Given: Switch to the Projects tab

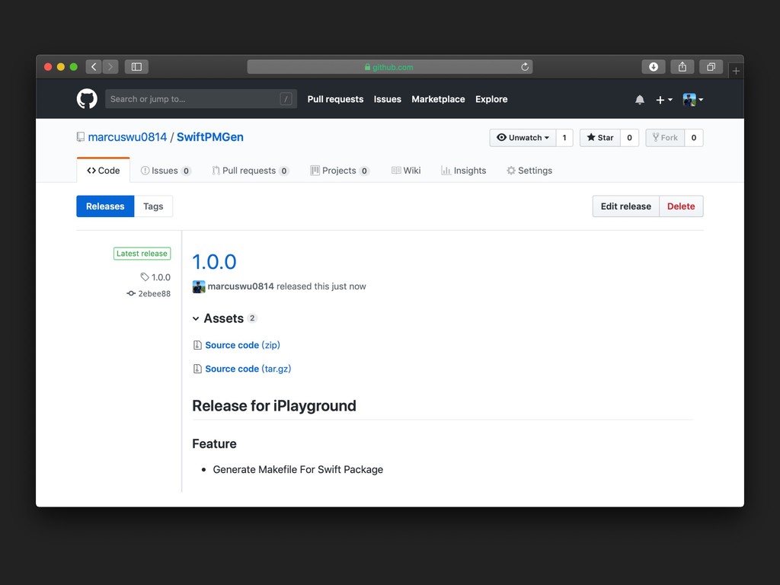Looking at the screenshot, I should (x=340, y=171).
